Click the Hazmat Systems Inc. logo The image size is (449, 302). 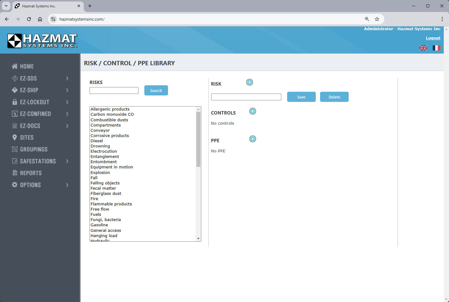(x=42, y=41)
